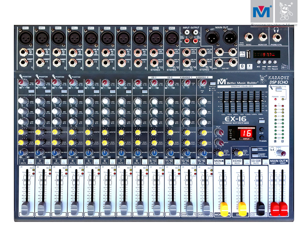
Task: Click the PHONE/CTRL jack
Action: pos(277,37)
